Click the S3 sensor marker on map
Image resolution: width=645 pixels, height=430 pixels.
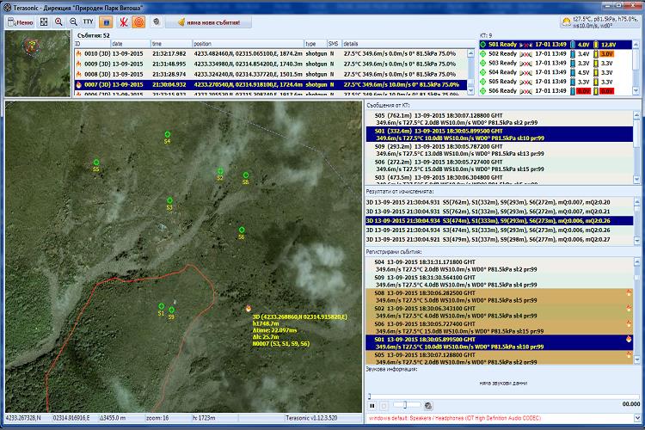click(x=169, y=200)
